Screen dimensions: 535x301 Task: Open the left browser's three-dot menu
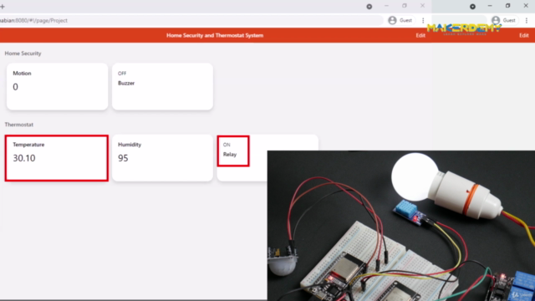pos(423,20)
